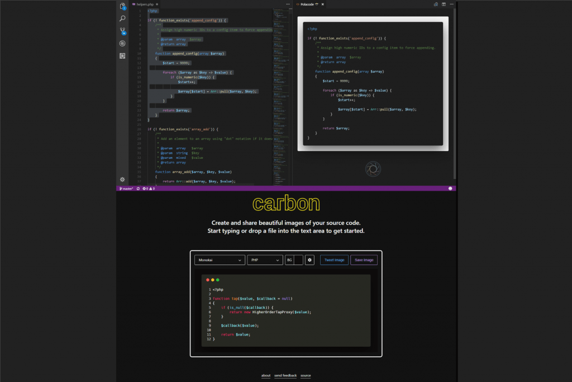
Task: Click the Polacode panel vertical scrollbar
Action: click(455, 93)
